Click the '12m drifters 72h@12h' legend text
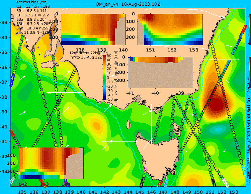251x194 pixels. coord(89,53)
